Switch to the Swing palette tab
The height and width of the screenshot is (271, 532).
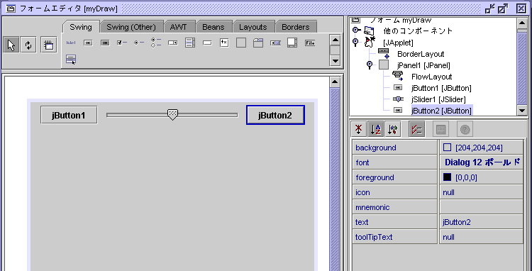[81, 27]
